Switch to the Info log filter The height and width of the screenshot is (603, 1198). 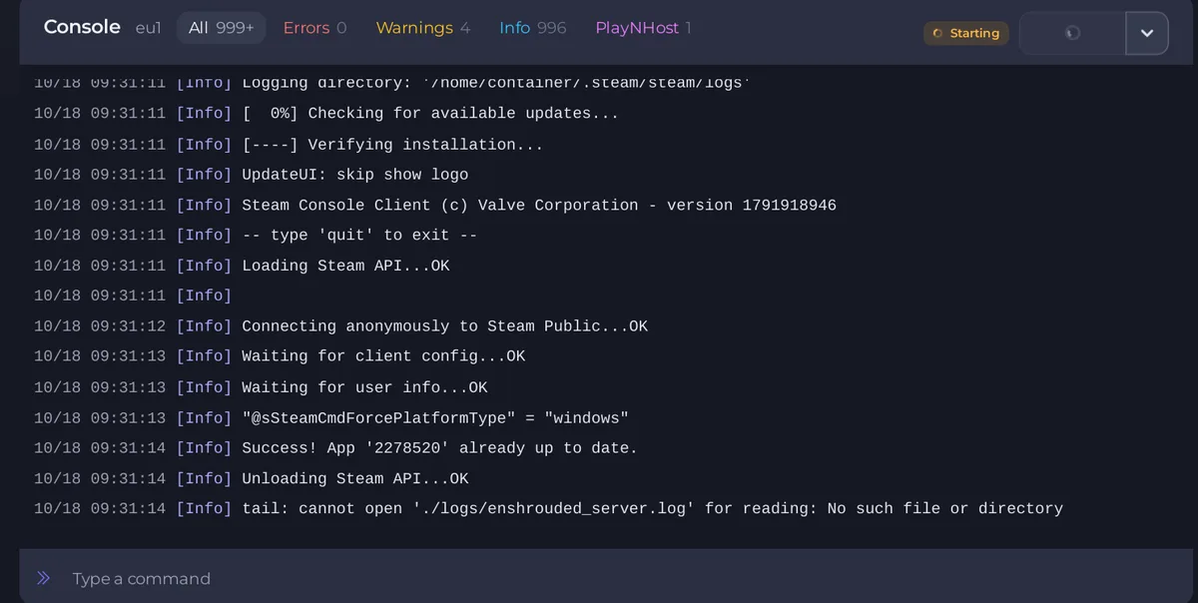coord(532,28)
